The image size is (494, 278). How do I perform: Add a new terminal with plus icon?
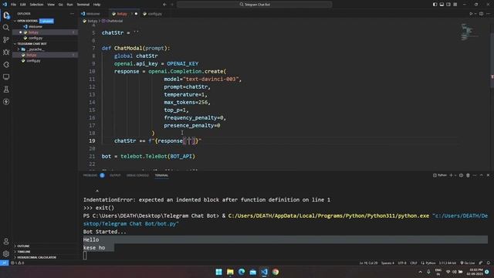pos(451,175)
